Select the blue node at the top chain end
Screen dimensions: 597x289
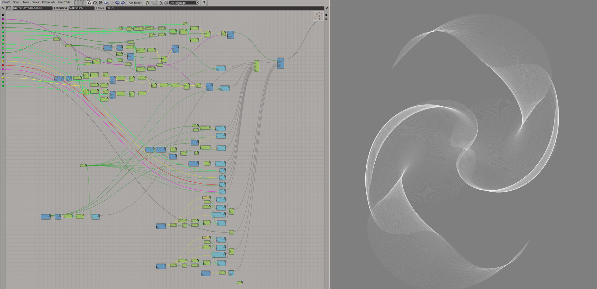pyautogui.click(x=230, y=35)
